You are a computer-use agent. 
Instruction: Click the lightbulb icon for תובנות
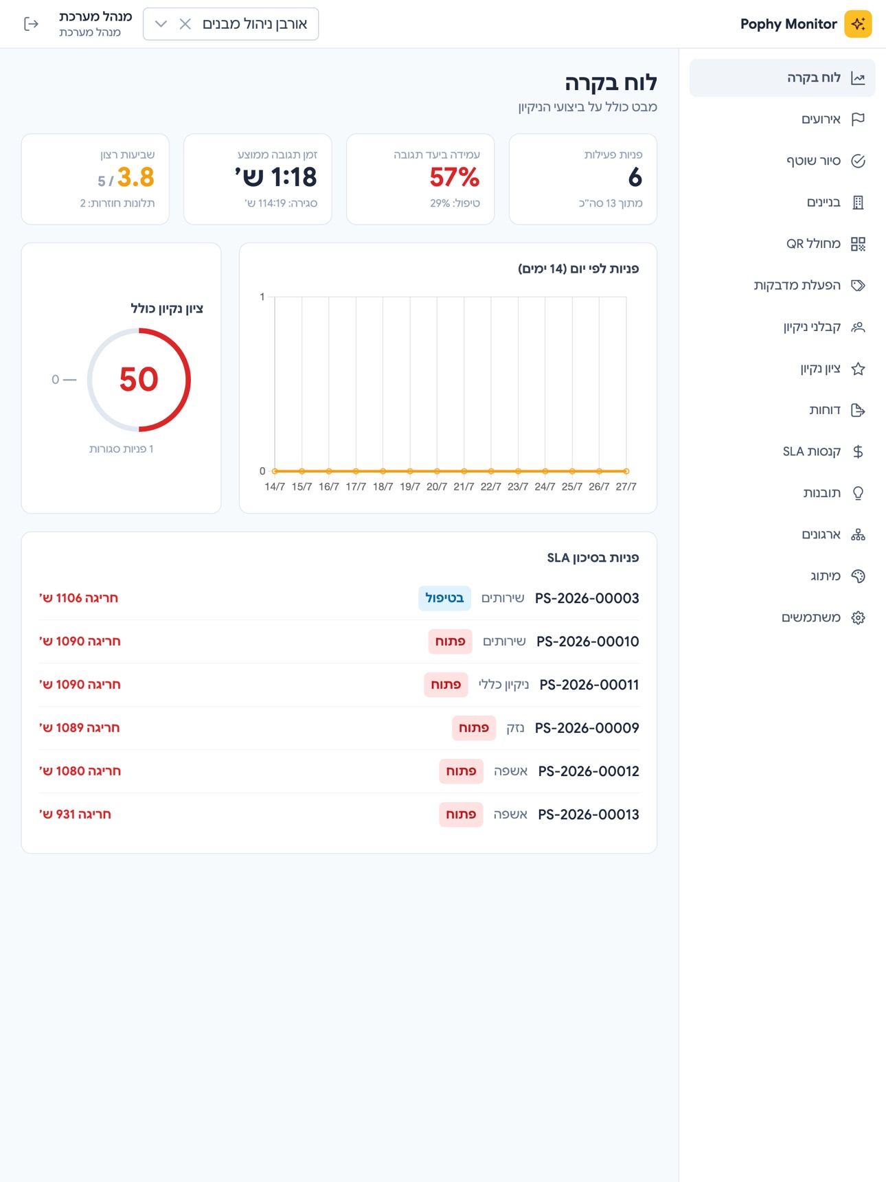[x=858, y=493]
